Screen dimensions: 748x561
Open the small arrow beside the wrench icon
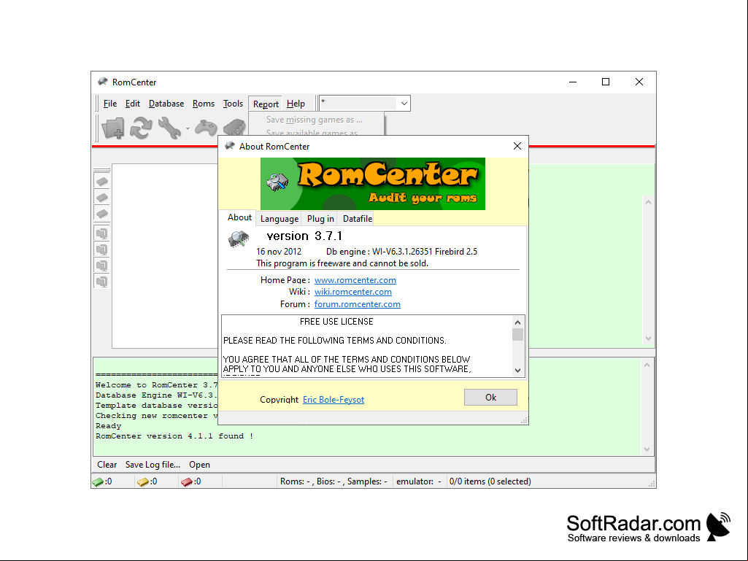click(188, 128)
